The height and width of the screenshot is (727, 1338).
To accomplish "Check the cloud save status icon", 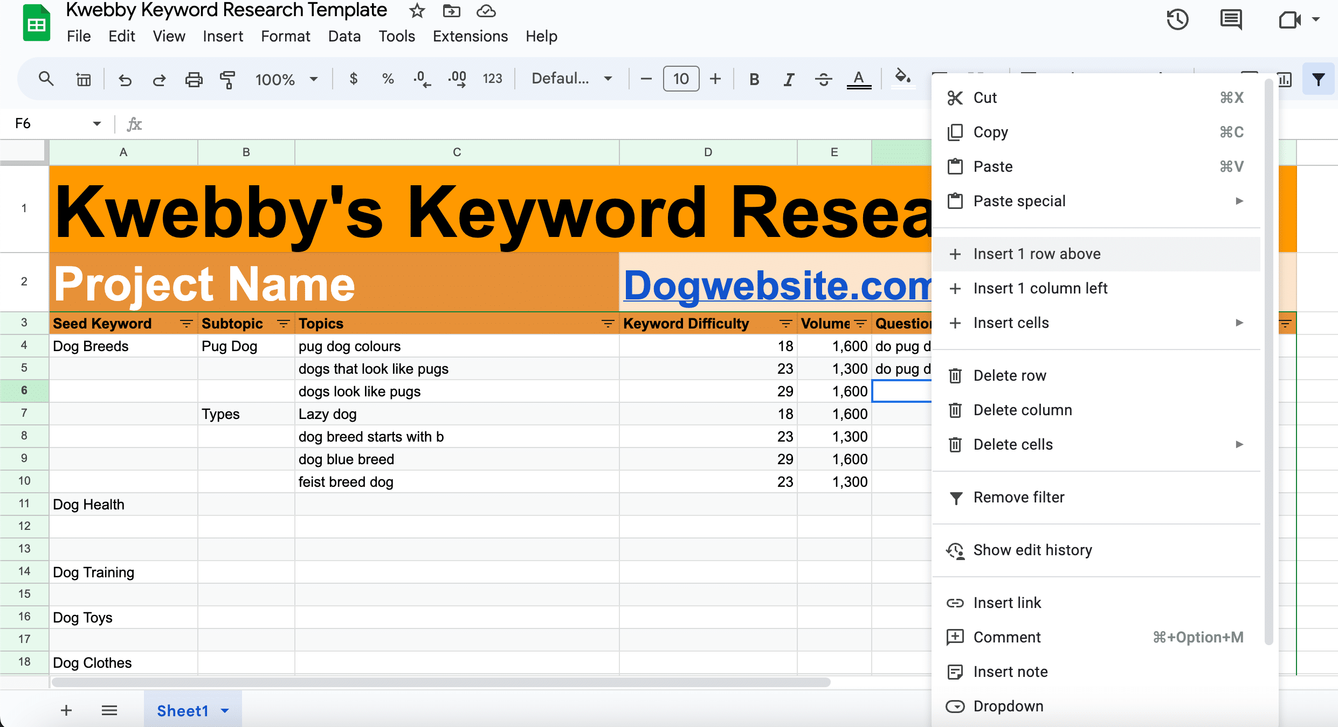I will click(x=486, y=11).
